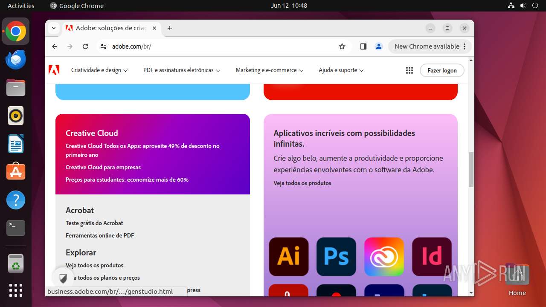
Task: Open the Photoshop app icon
Action: [x=336, y=257]
